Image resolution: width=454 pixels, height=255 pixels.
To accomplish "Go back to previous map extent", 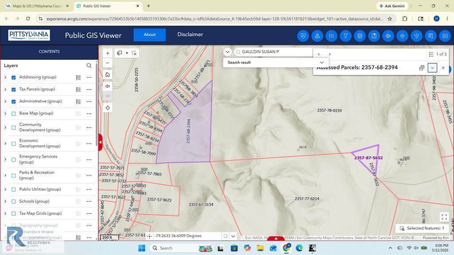I will pyautogui.click(x=108, y=86).
